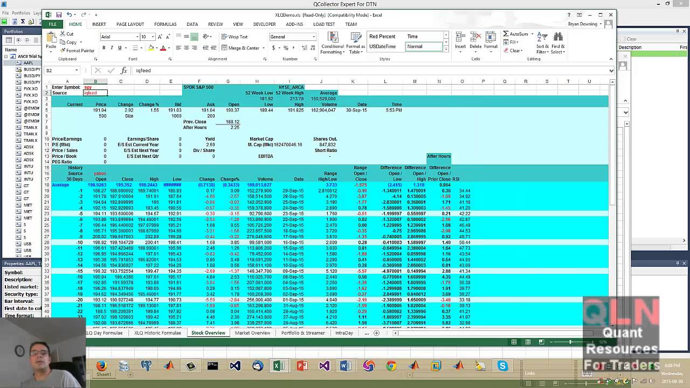Screen dimensions: 690x388
Task: Open the General number format dropdown
Action: click(x=314, y=37)
